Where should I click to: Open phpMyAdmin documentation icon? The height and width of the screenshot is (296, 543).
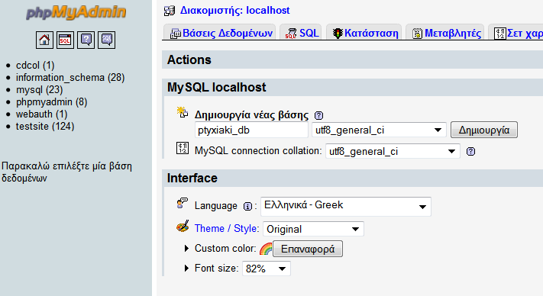(86, 40)
